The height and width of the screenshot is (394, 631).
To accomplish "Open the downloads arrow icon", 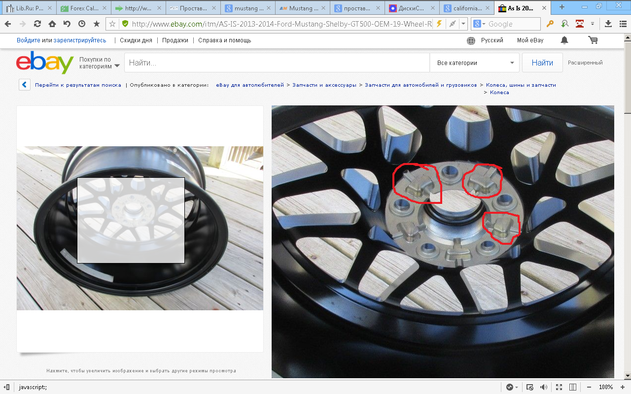I will click(608, 24).
